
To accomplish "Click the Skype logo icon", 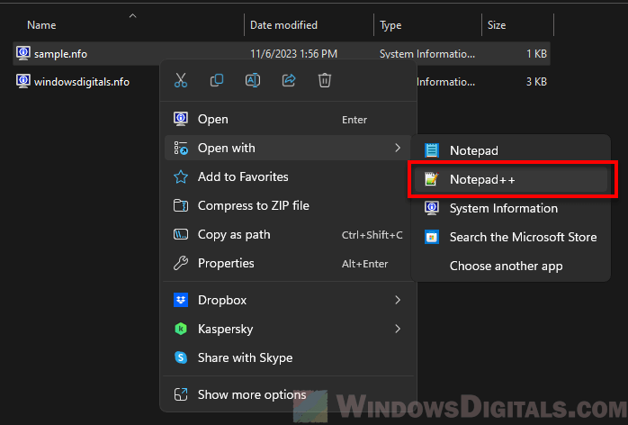I will coord(181,357).
